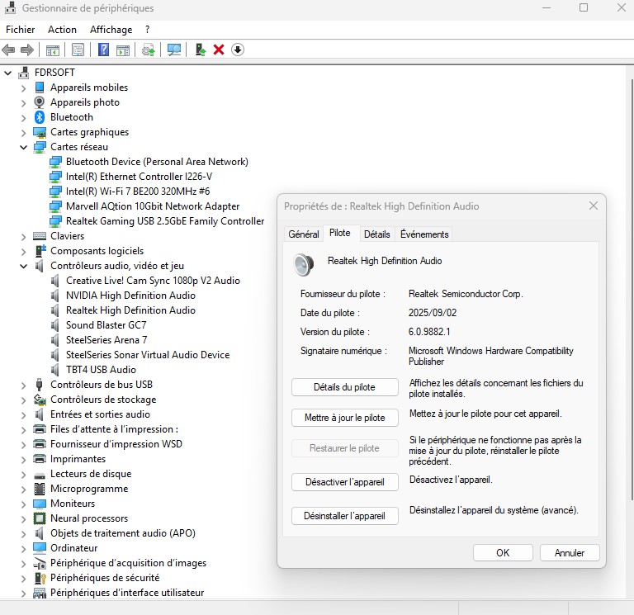
Task: Collapse the Cartes réseau category
Action: pyautogui.click(x=23, y=147)
